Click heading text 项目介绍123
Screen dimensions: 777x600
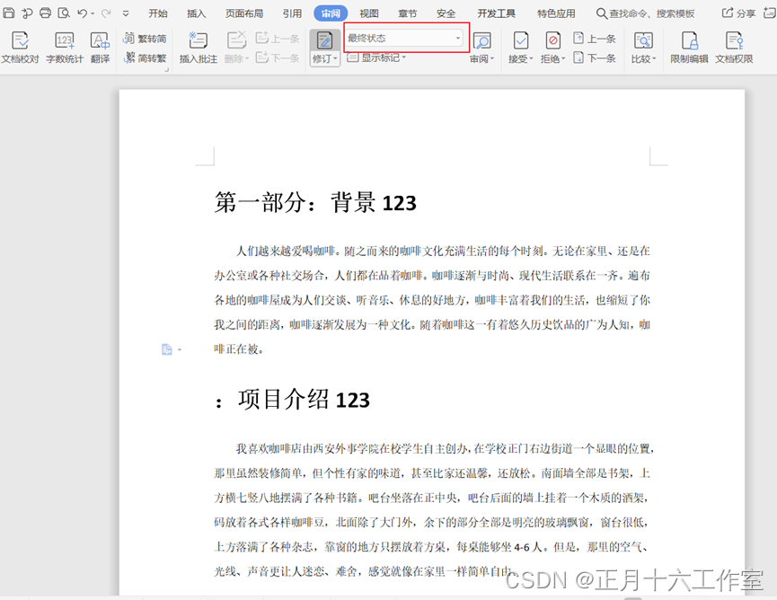(304, 400)
